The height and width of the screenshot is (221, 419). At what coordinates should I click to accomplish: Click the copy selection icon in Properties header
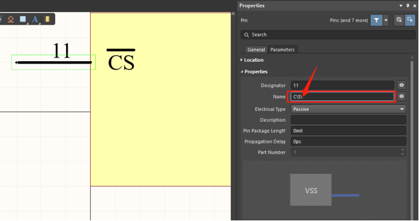click(399, 20)
